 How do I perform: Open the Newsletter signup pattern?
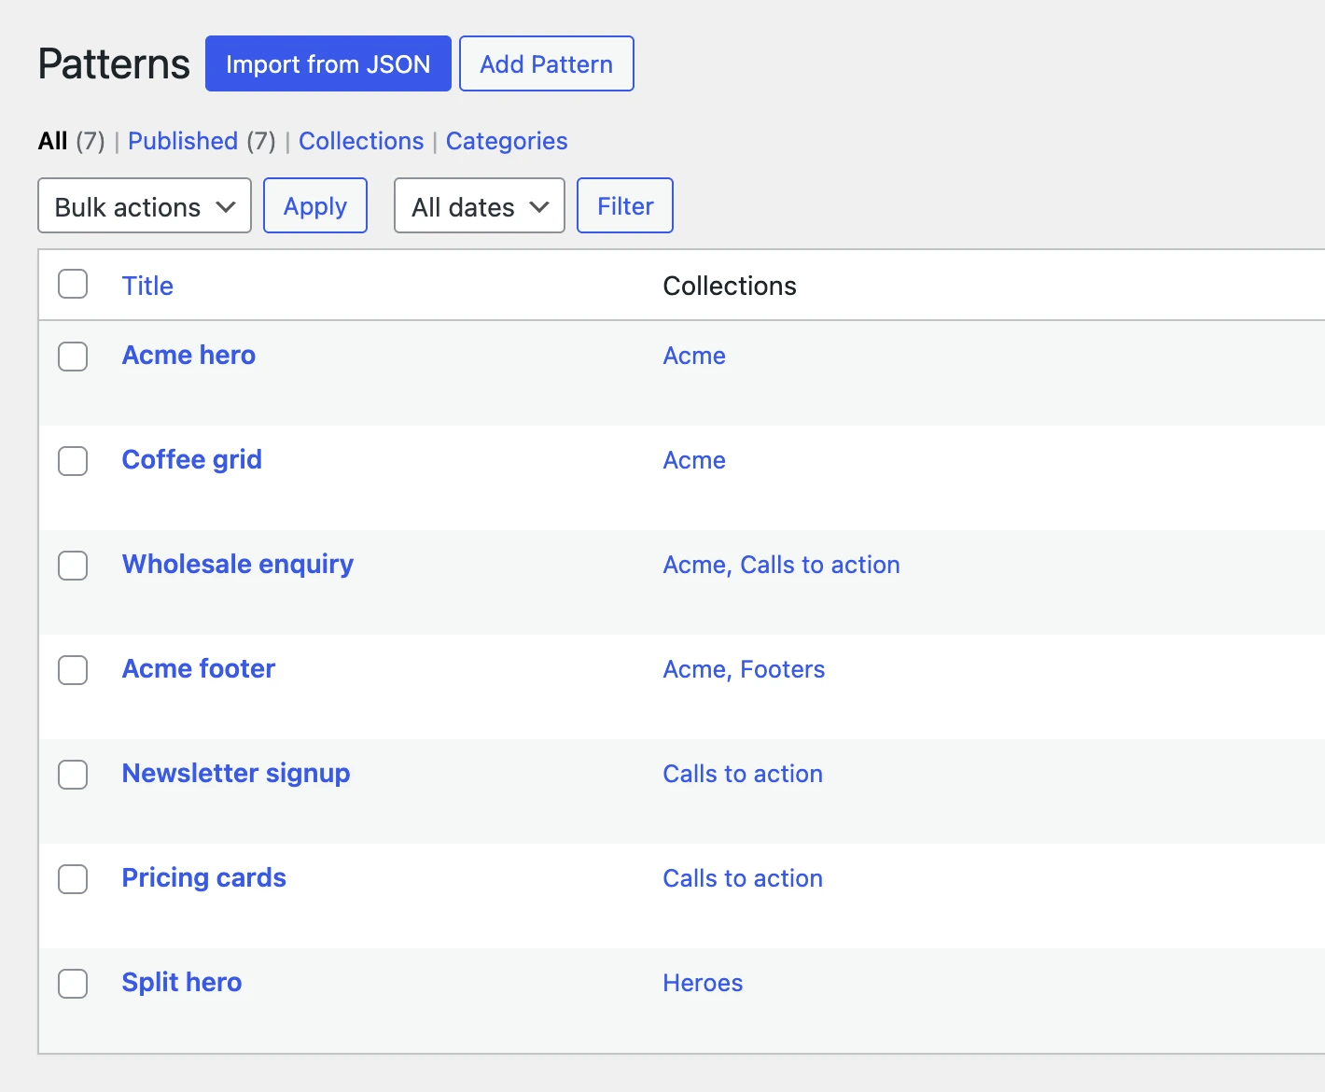tap(236, 774)
